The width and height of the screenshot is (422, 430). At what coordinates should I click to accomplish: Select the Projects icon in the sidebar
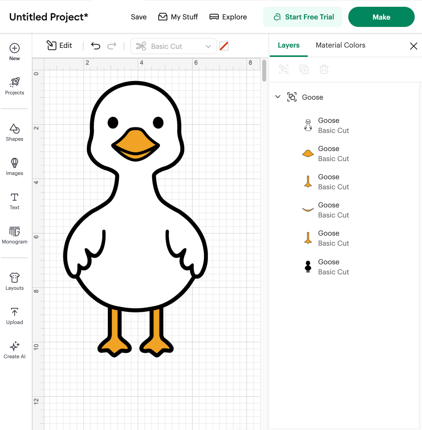(14, 86)
